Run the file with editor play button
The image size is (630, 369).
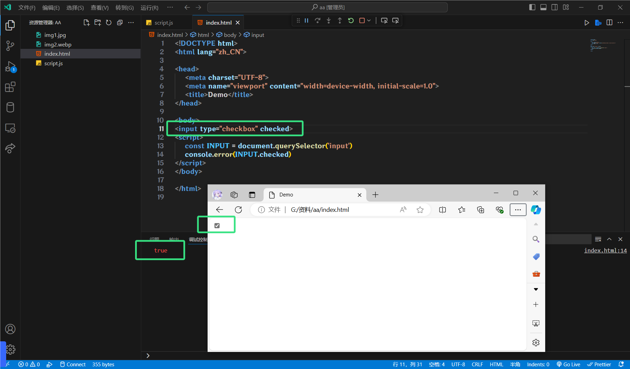coord(587,23)
